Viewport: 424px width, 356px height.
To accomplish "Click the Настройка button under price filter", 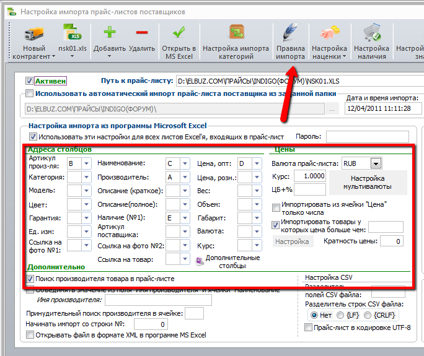I will click(293, 241).
